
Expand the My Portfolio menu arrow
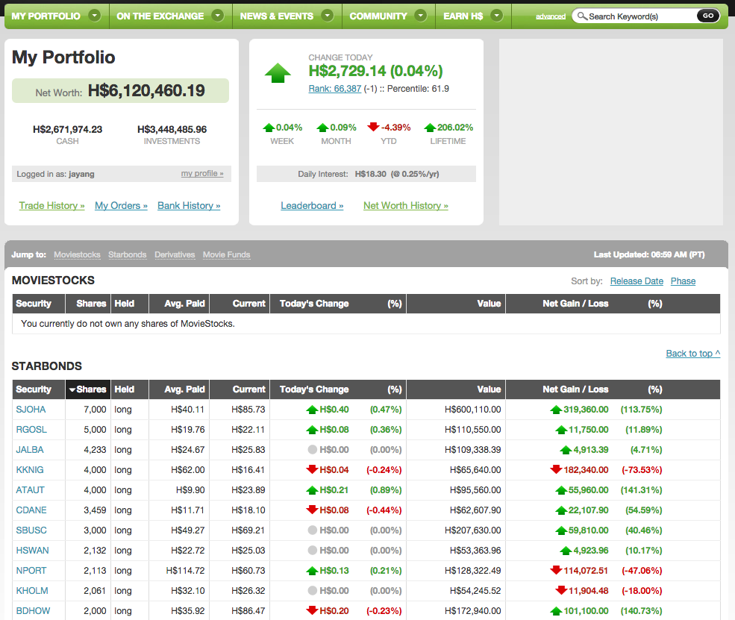95,16
